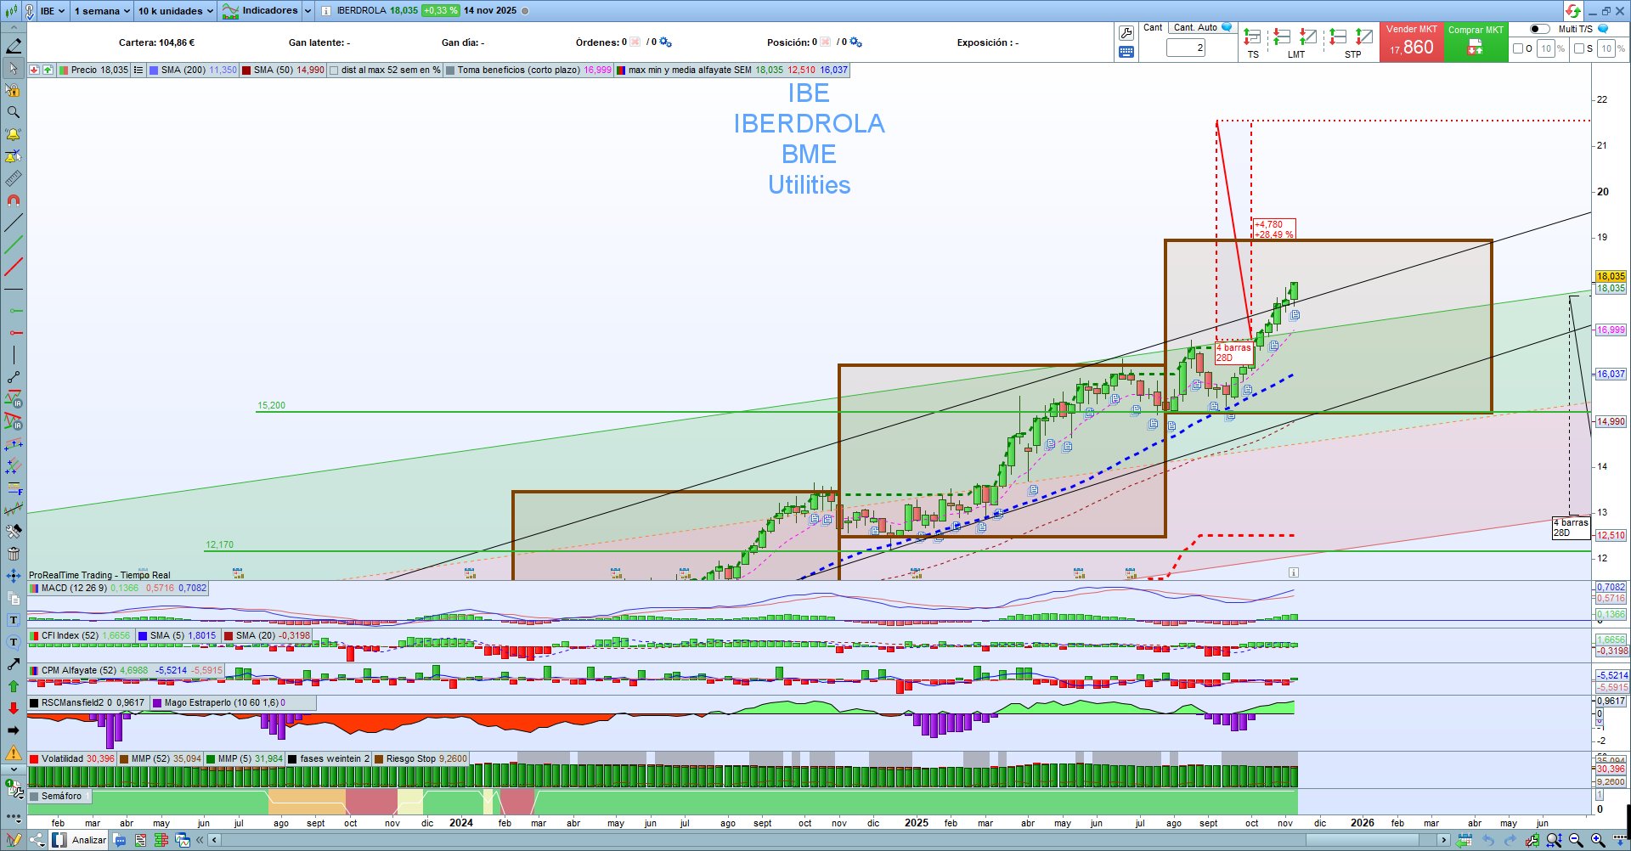Expand the drawing toolbar down chevron

click(14, 769)
